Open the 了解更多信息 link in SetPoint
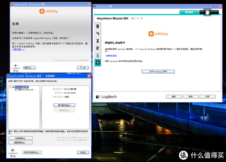This screenshot has width=226, height=162. [x=111, y=56]
